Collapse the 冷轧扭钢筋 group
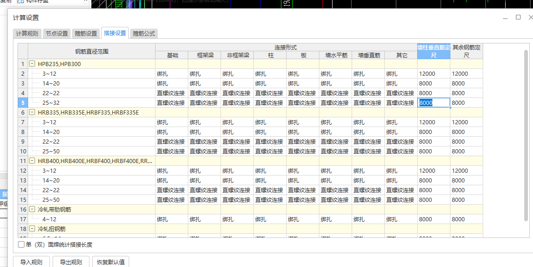The image size is (533, 267). coord(32,229)
